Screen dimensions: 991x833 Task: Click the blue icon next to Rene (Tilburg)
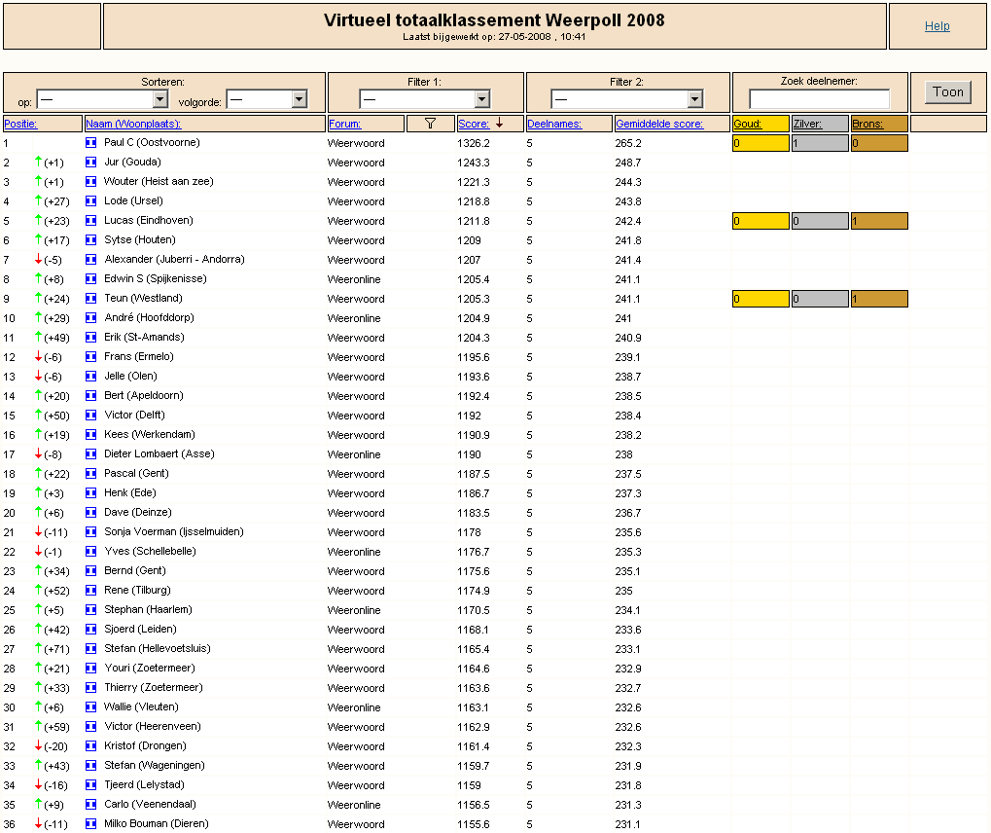click(x=91, y=591)
